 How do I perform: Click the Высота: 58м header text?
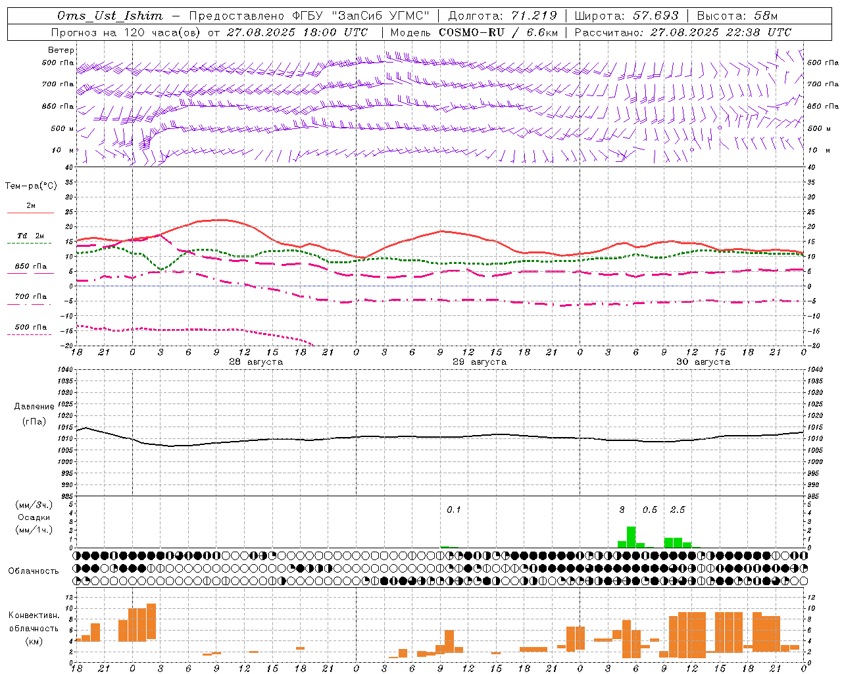click(x=737, y=16)
